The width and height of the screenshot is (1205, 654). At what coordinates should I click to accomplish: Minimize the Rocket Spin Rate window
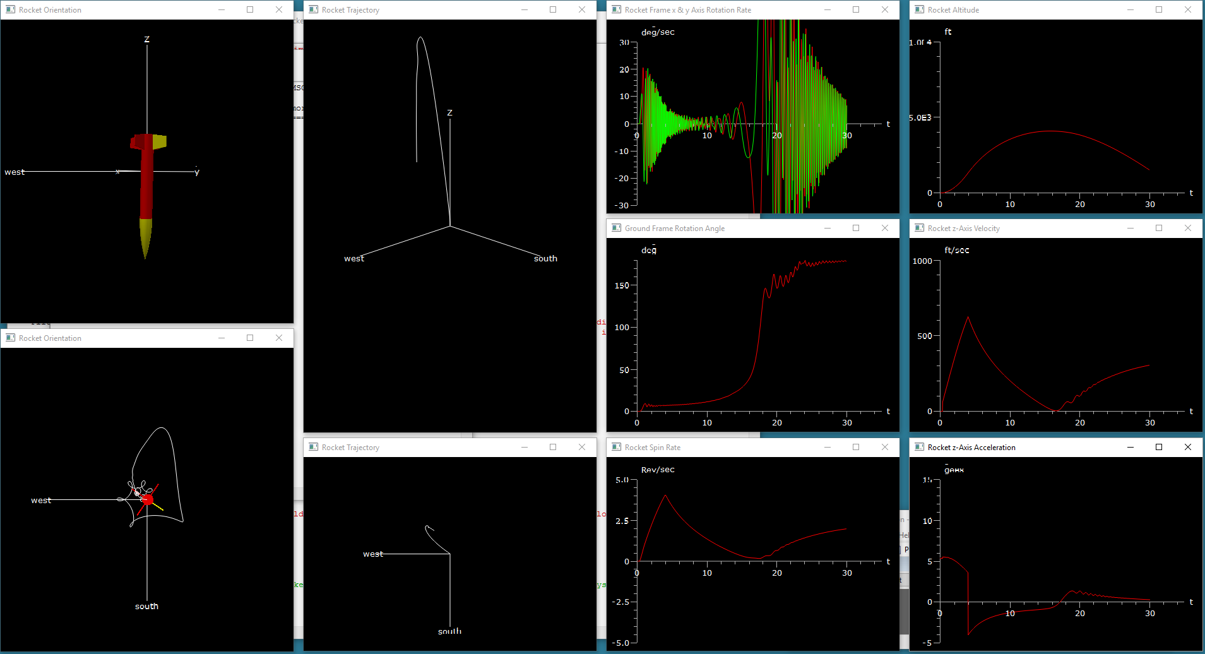click(x=828, y=447)
